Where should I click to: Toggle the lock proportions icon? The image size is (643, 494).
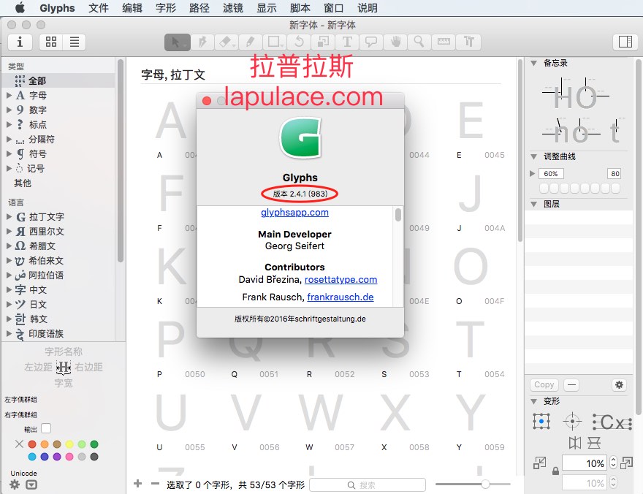(555, 471)
